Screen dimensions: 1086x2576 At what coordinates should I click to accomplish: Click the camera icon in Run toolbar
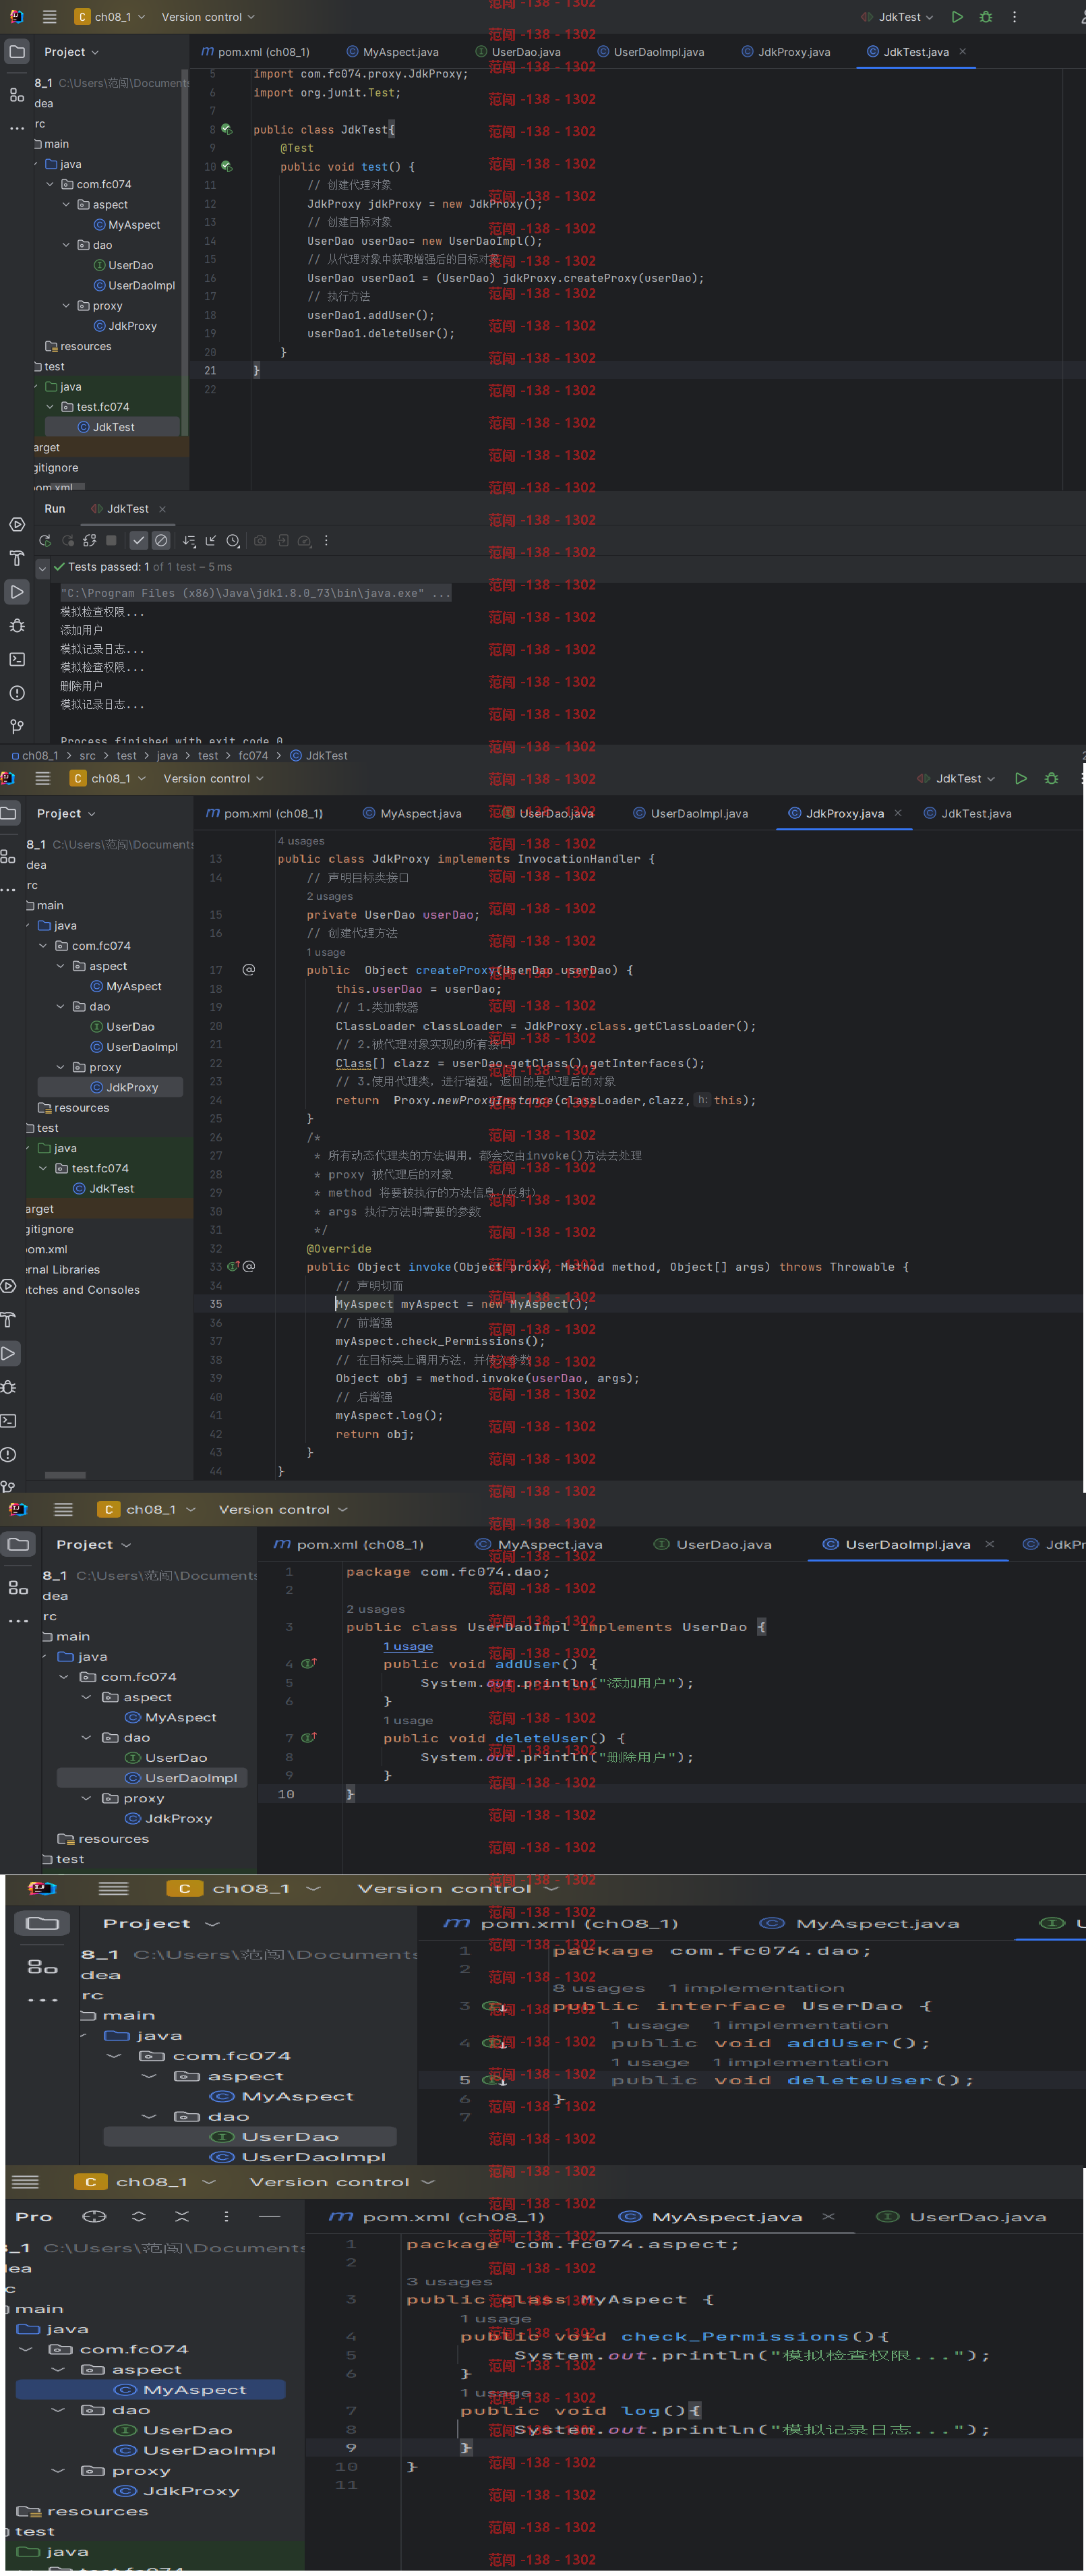pyautogui.click(x=260, y=541)
